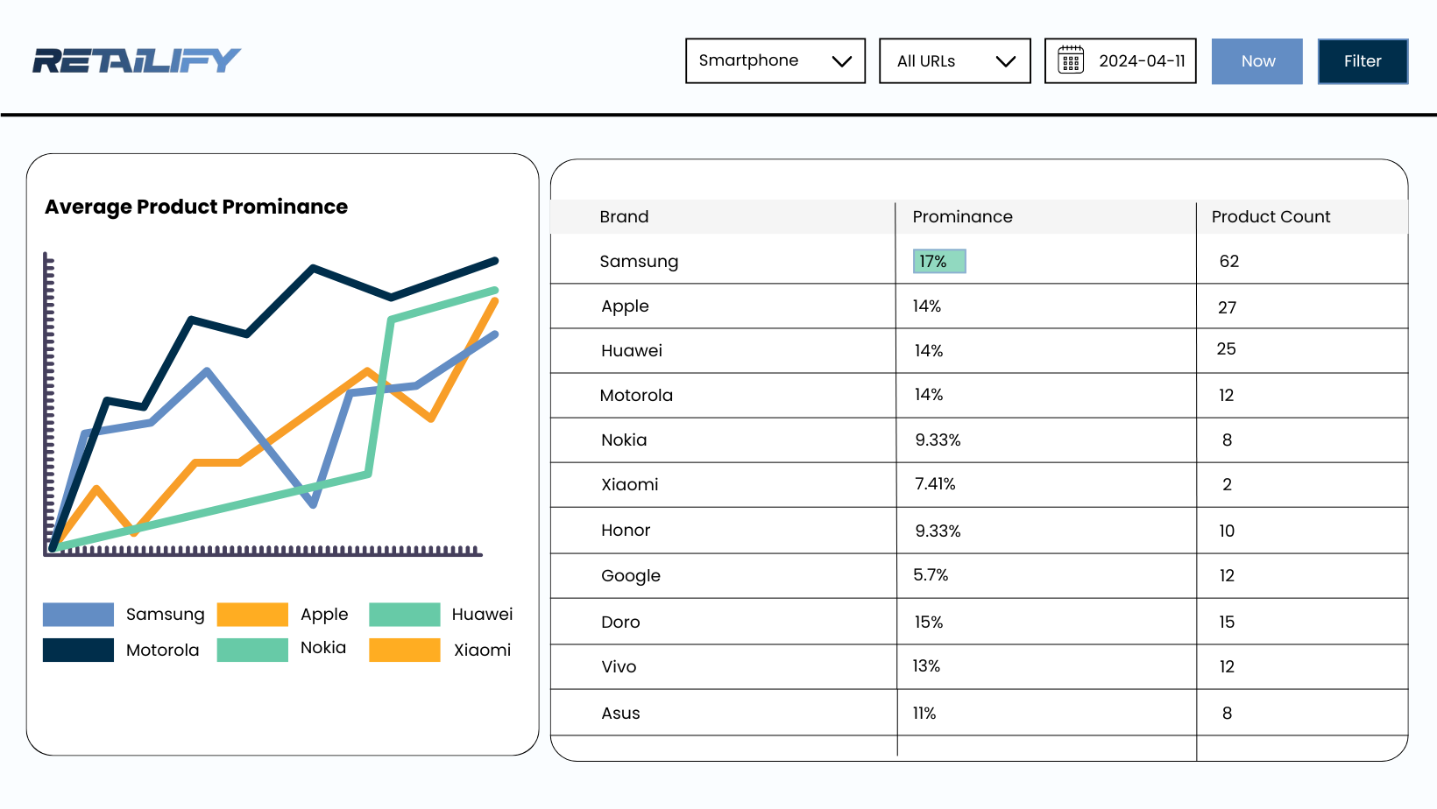Open the All URLs dropdown
Image resolution: width=1437 pixels, height=809 pixels.
954,60
